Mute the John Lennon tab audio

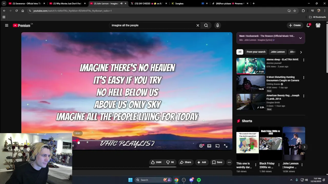121,4
